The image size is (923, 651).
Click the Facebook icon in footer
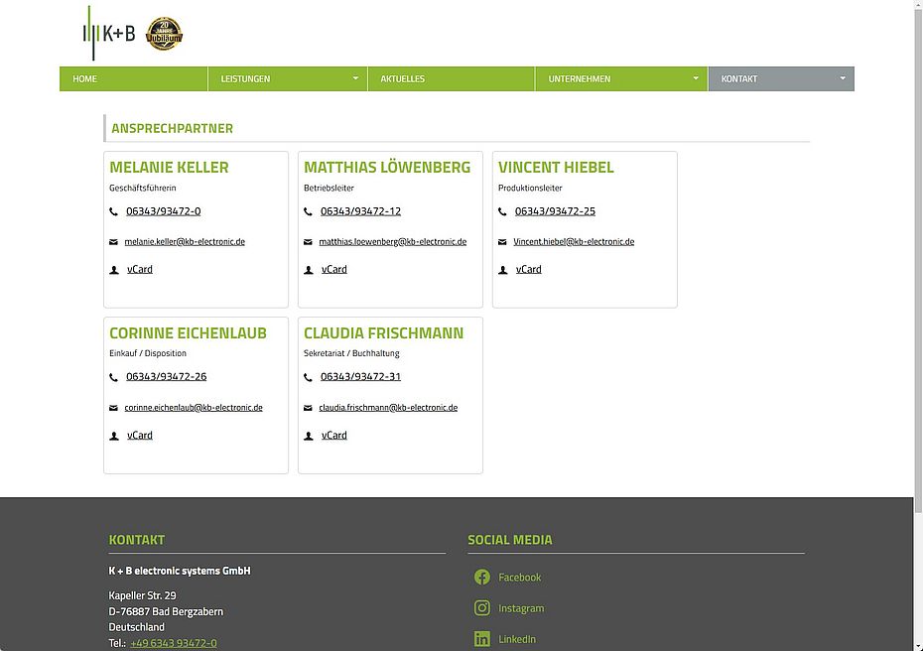(482, 578)
